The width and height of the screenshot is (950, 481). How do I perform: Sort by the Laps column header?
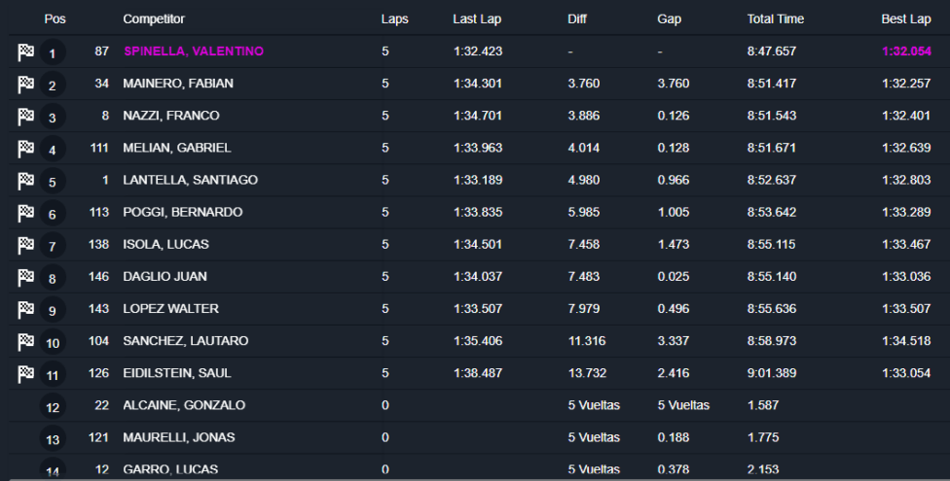tap(394, 18)
